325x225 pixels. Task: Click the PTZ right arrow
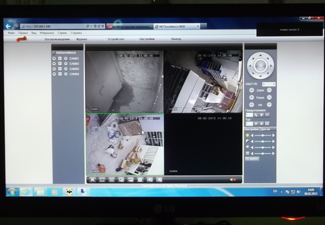point(271,66)
